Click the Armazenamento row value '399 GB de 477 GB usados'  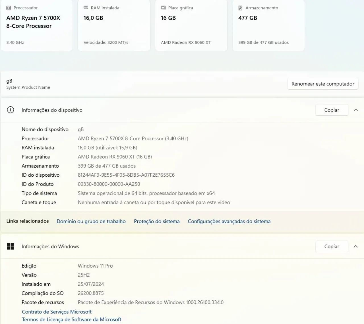tap(107, 166)
